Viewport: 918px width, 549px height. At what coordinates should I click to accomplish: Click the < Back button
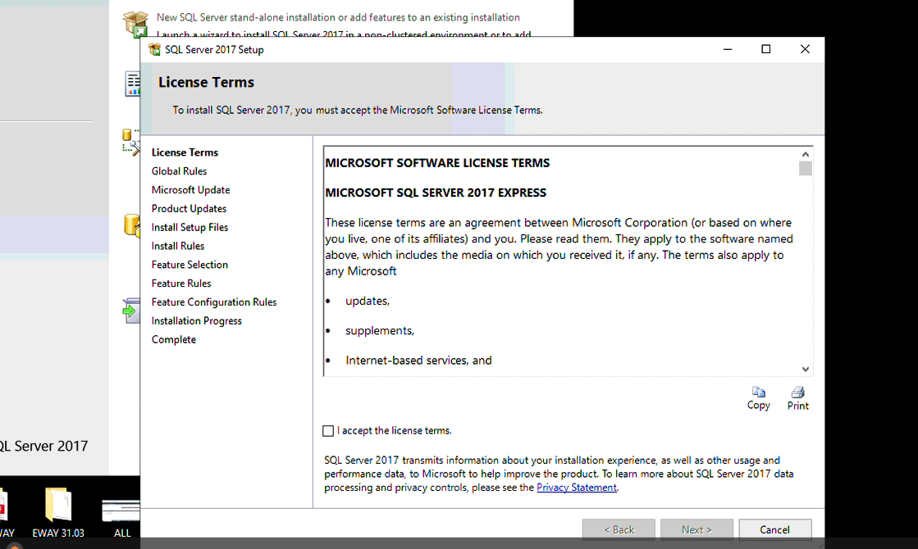619,529
